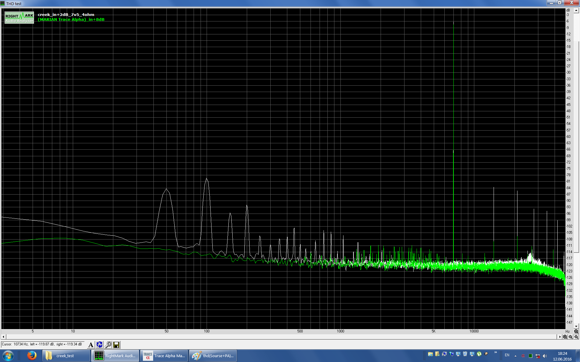The width and height of the screenshot is (580, 362).
Task: Click the Cursor readout field
Action: [x=42, y=344]
